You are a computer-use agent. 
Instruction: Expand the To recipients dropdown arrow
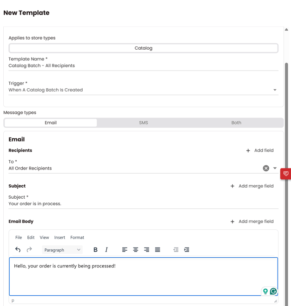pos(275,168)
